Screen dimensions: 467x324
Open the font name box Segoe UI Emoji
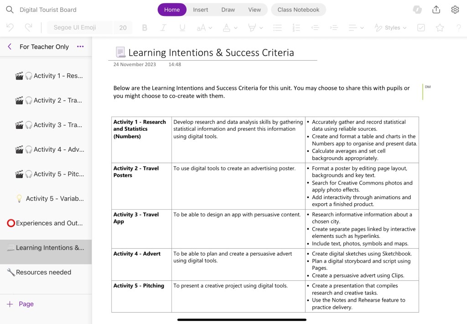[79, 28]
